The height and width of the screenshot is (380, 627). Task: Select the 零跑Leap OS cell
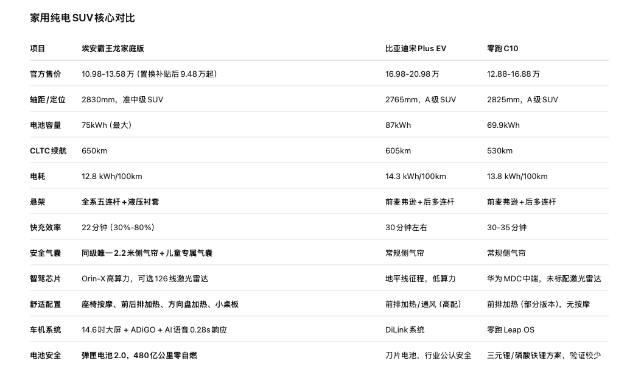(x=510, y=330)
